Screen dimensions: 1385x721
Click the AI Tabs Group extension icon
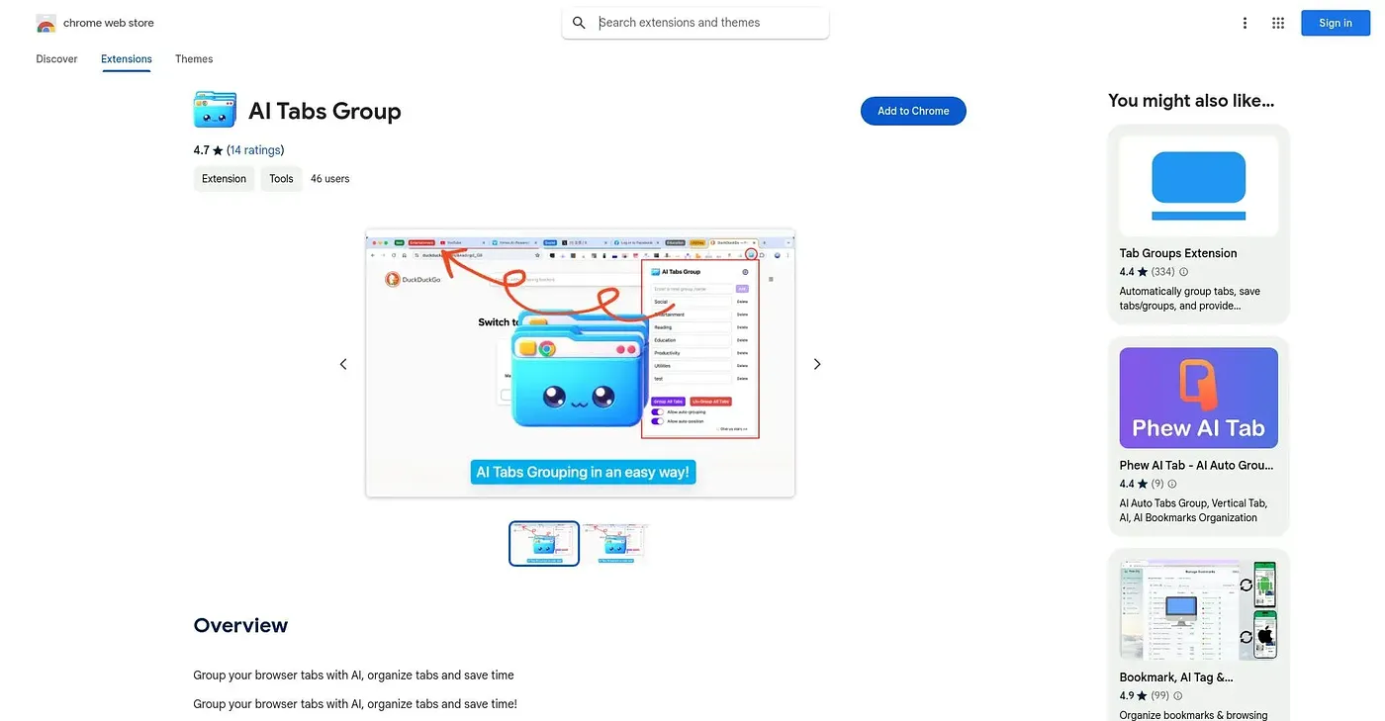215,109
